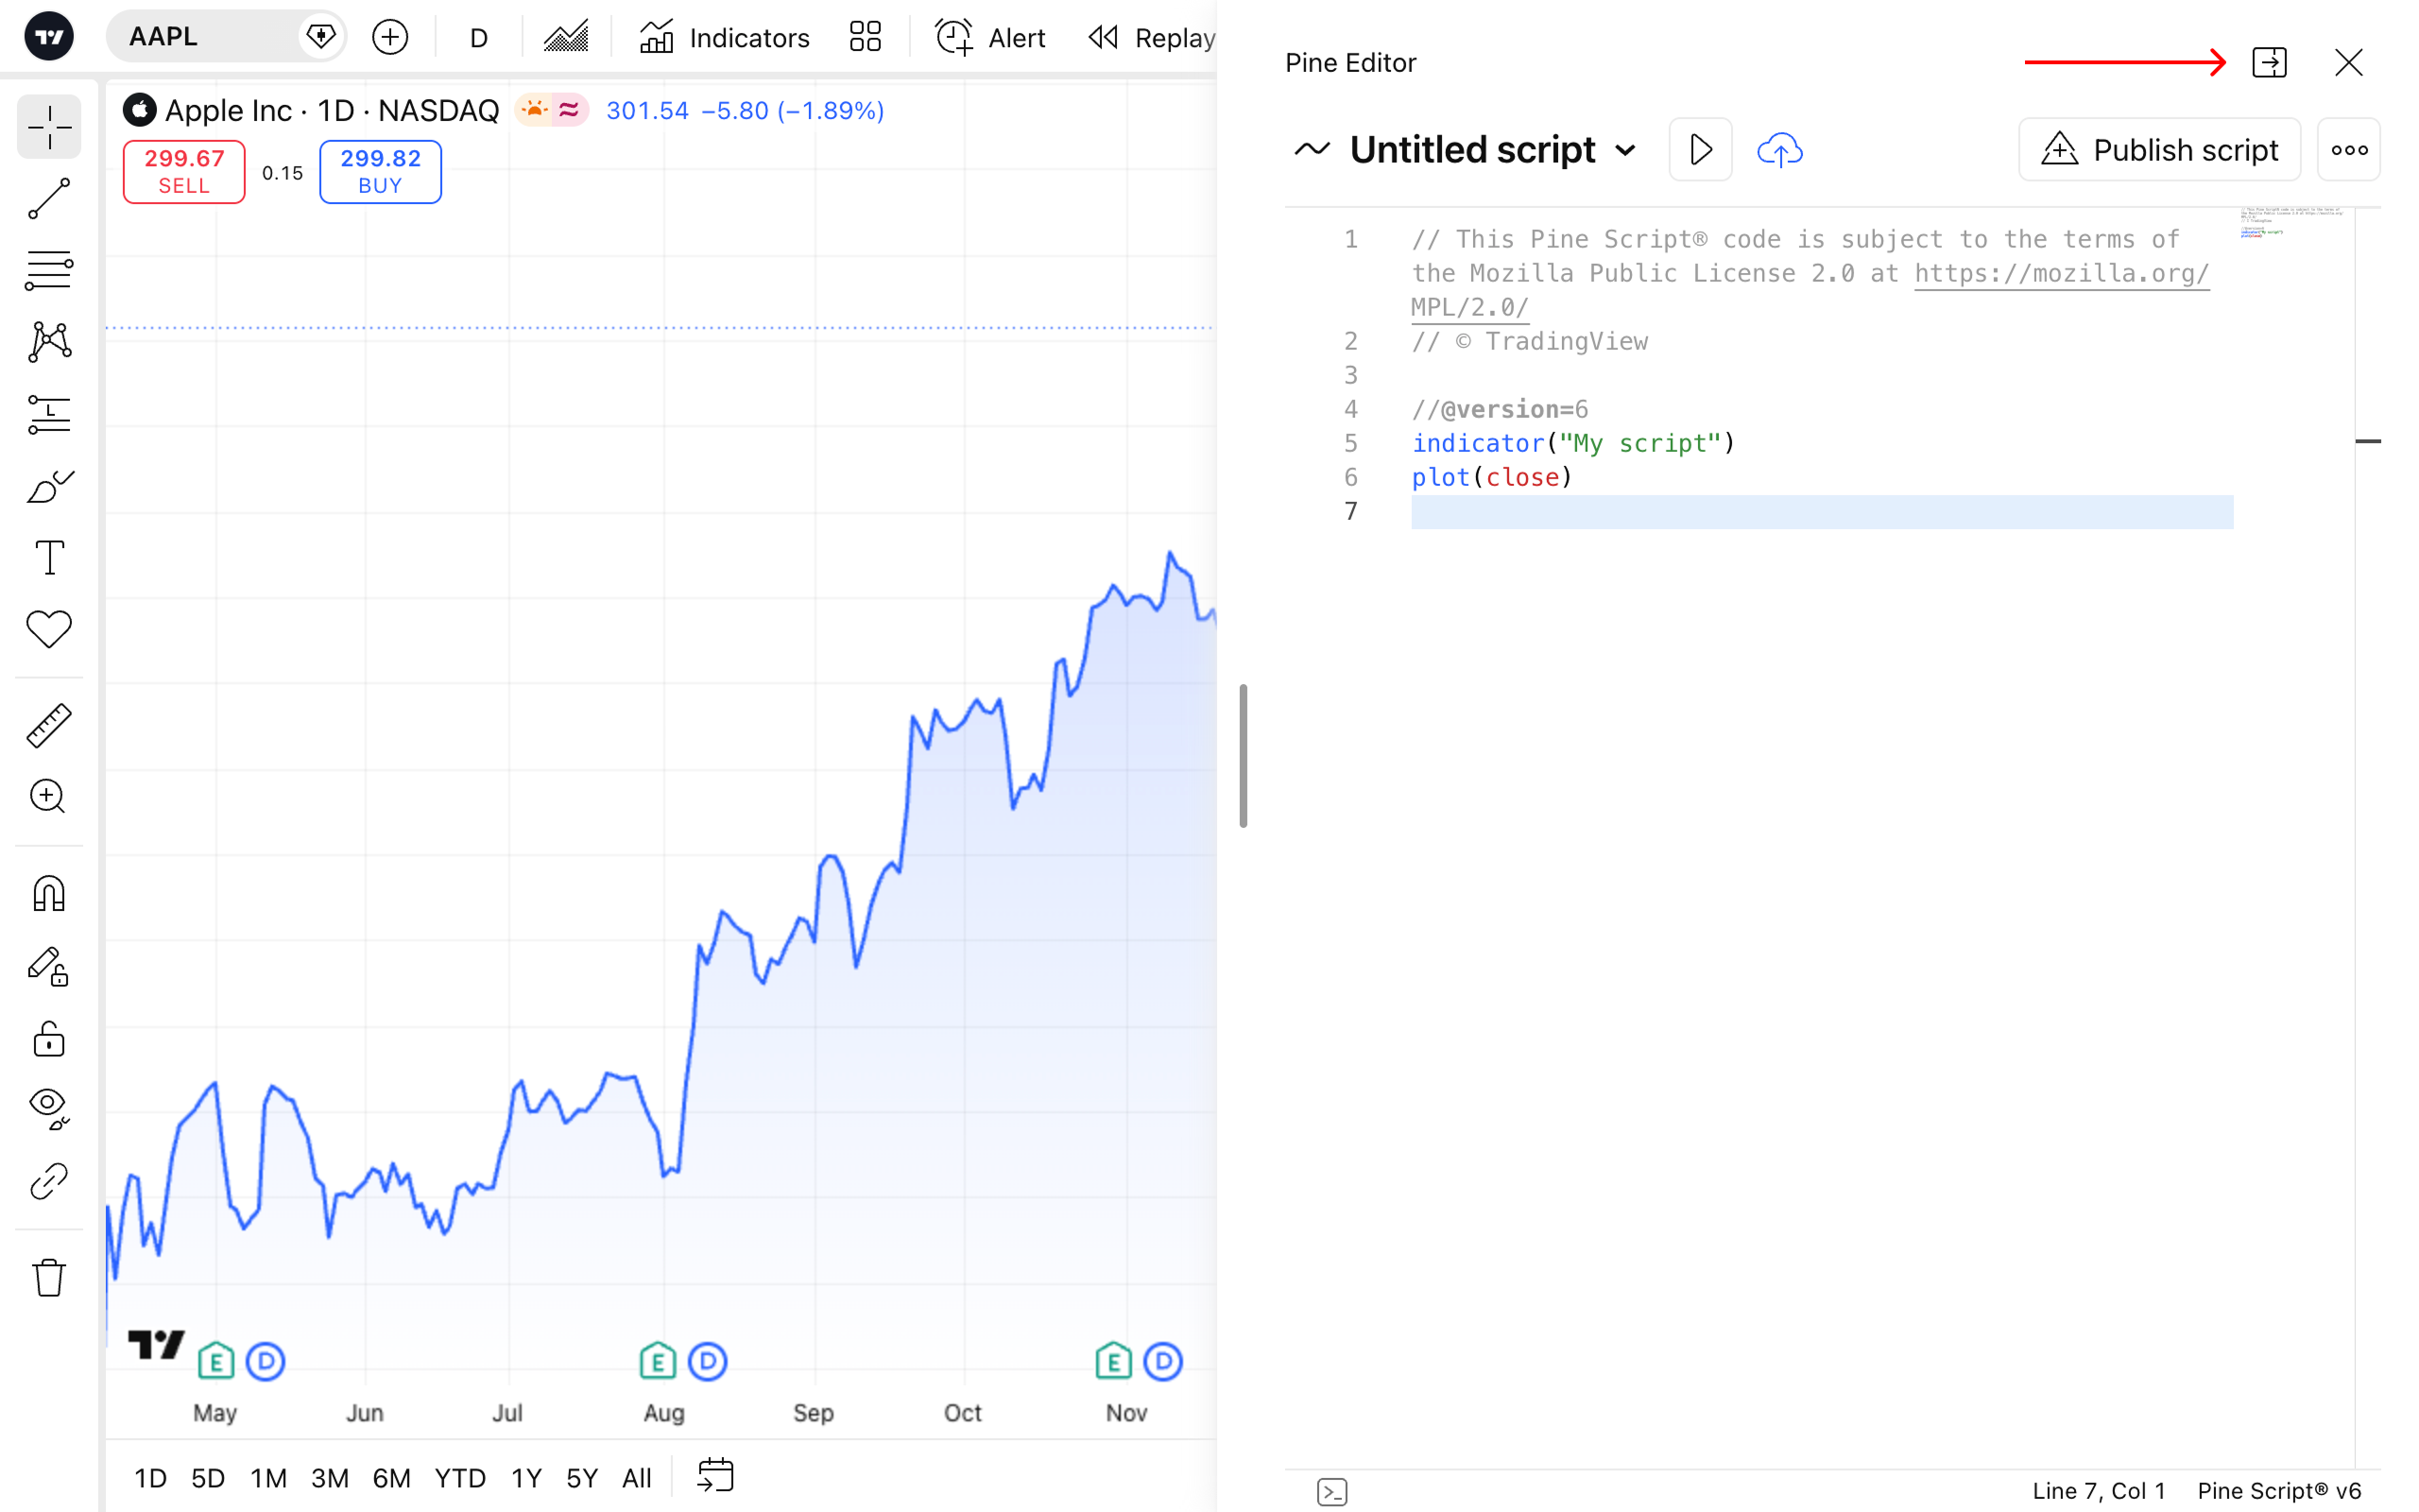Image resolution: width=2419 pixels, height=1512 pixels.
Task: Click the chart and editor panel divider handle
Action: 1243,756
